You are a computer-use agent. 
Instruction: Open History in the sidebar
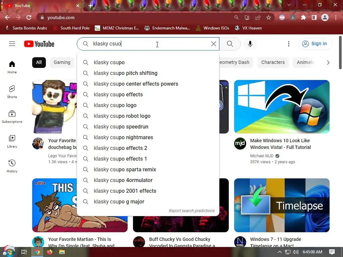[x=12, y=166]
